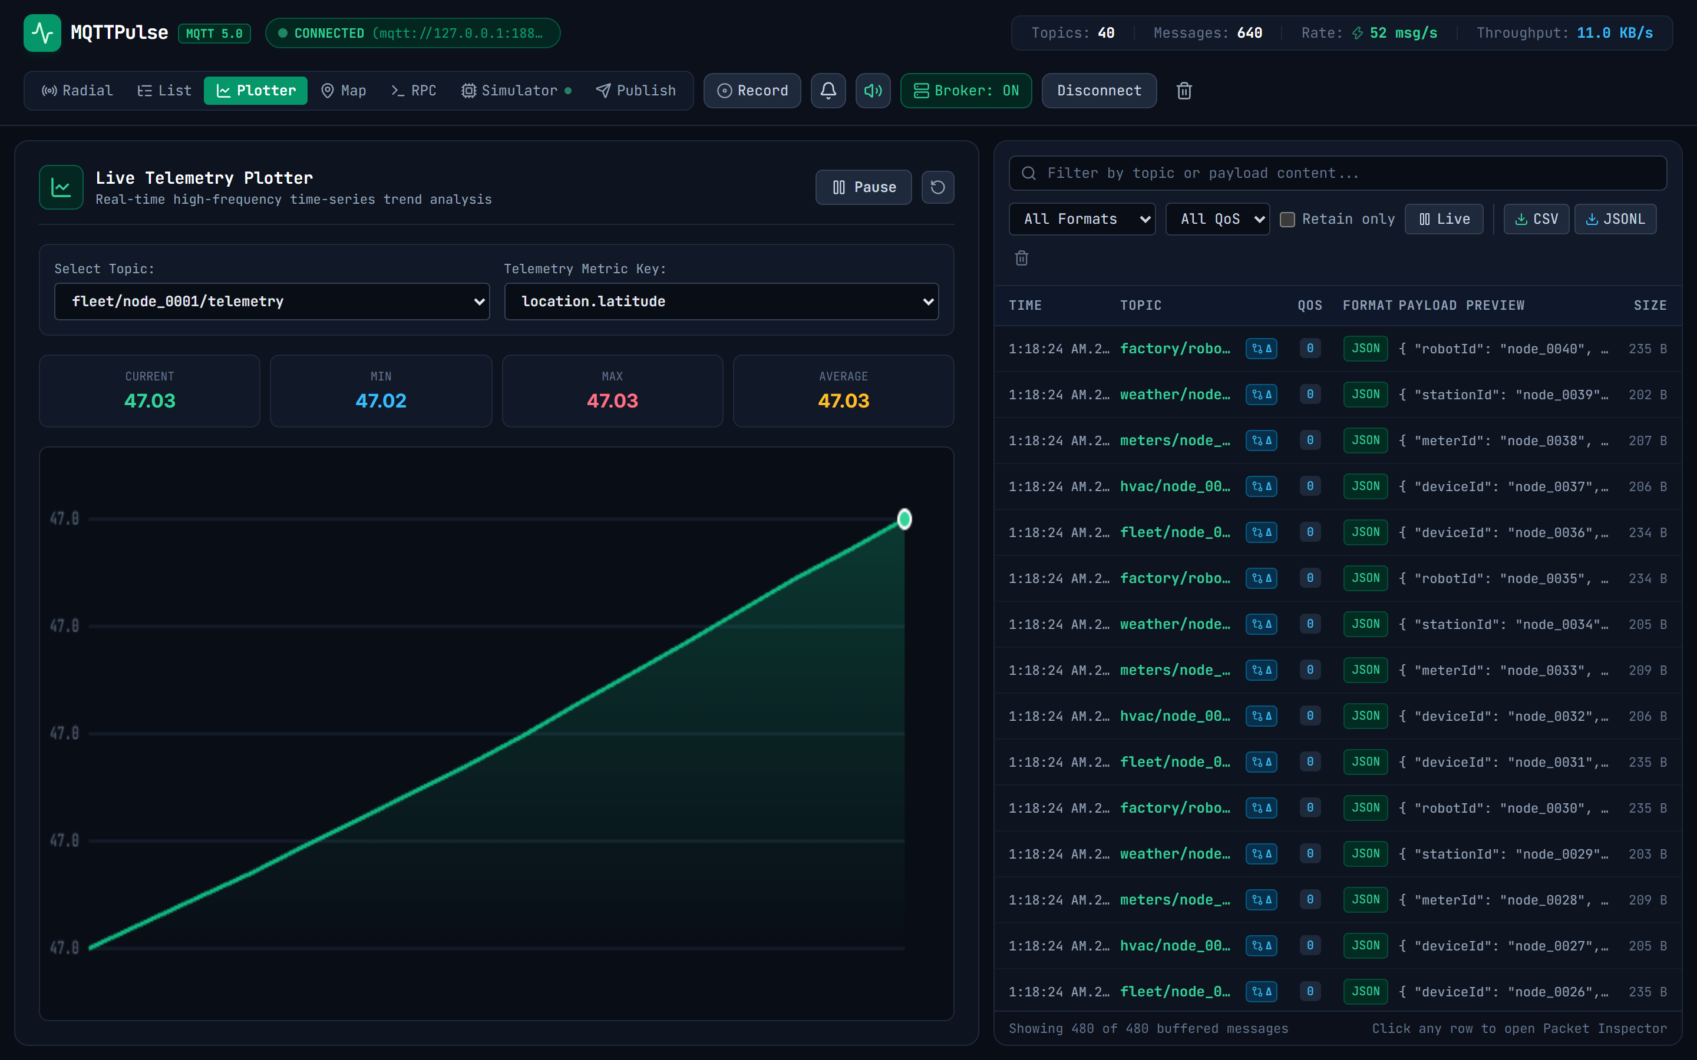Screen dimensions: 1697x1060
Task: Toggle Broker ON button
Action: 966,91
